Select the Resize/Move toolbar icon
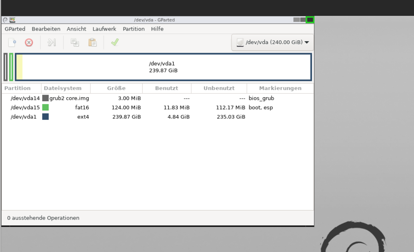Viewport: 414px width, 252px height. [52, 42]
